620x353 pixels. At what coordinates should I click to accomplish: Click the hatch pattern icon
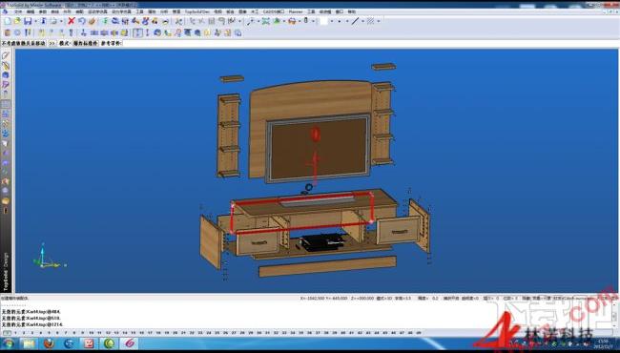point(370,21)
